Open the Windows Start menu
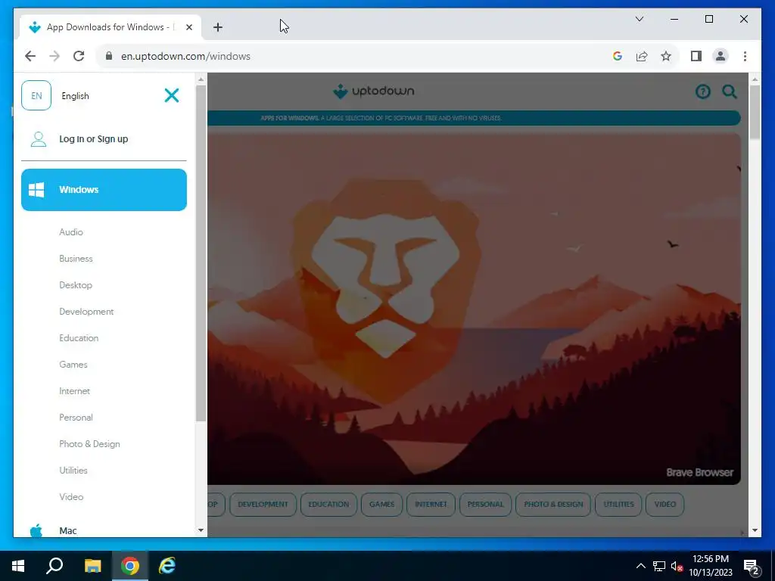Viewport: 775px width, 581px height. [18, 566]
